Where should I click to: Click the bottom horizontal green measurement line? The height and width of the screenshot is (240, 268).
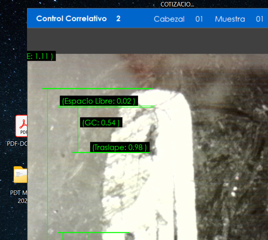click(x=93, y=232)
